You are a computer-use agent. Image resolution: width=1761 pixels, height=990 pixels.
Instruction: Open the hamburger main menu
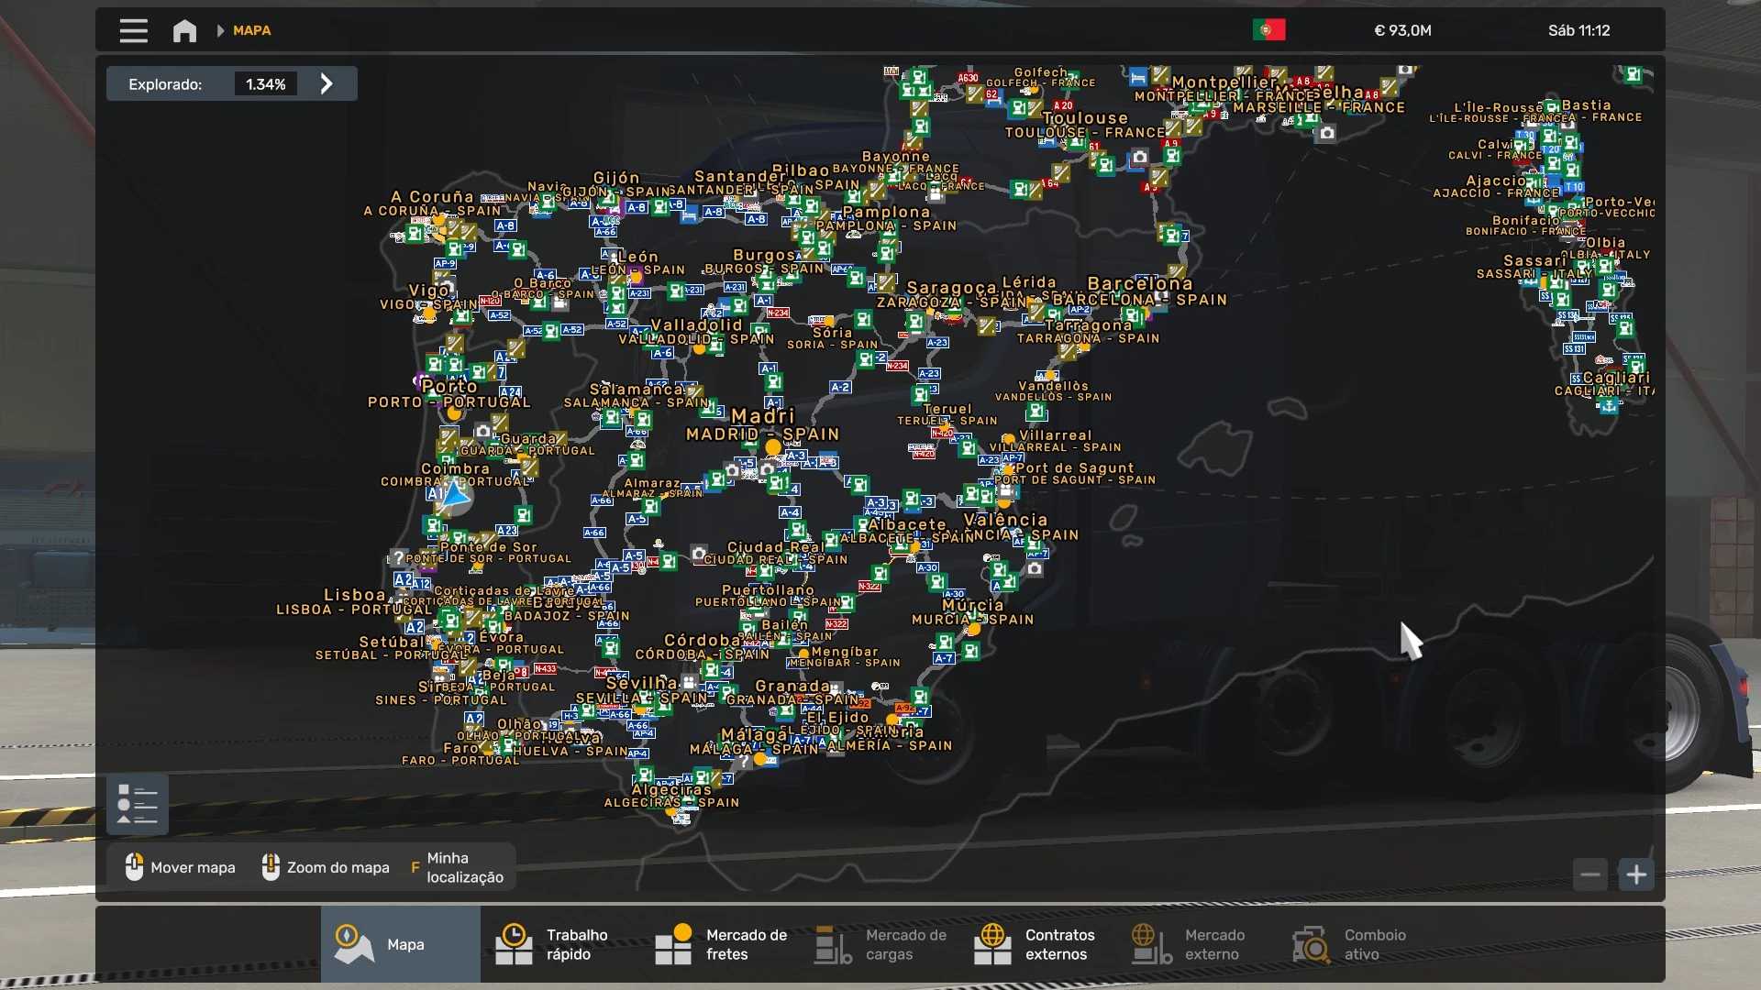click(133, 30)
